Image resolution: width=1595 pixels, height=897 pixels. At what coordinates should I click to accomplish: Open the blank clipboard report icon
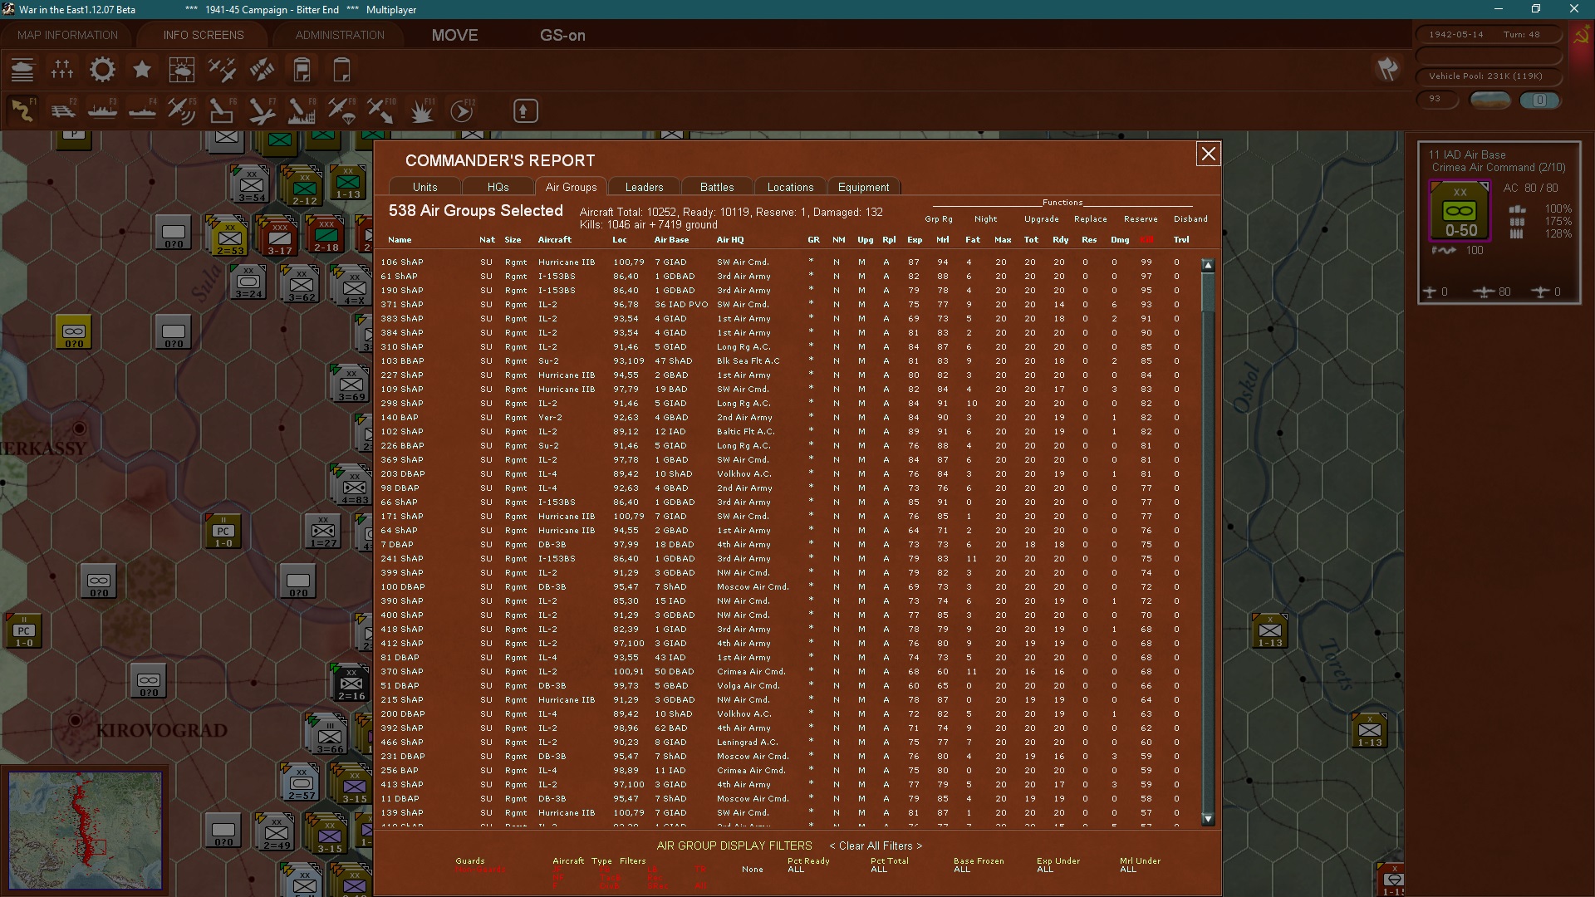point(341,70)
